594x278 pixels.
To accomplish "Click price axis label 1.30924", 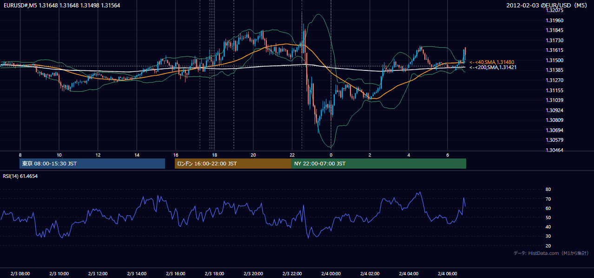I will pos(554,110).
